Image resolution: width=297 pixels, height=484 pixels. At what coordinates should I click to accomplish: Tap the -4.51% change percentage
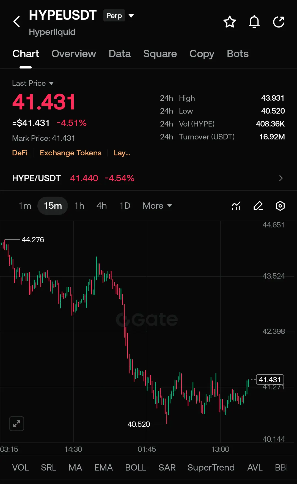[x=72, y=123]
